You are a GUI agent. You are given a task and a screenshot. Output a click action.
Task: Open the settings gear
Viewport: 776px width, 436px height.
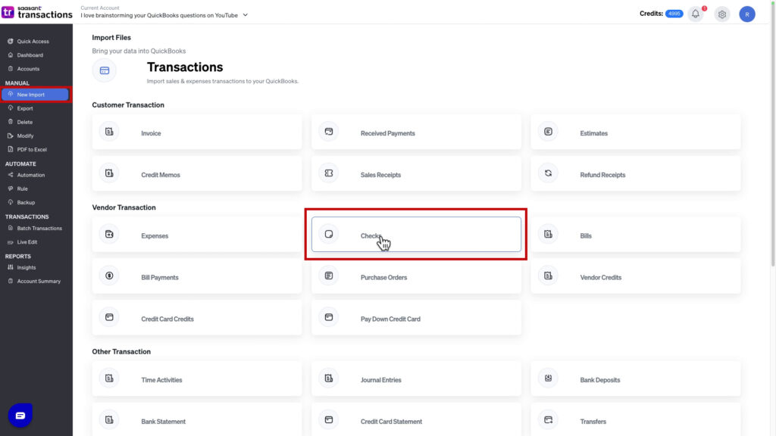pos(721,14)
